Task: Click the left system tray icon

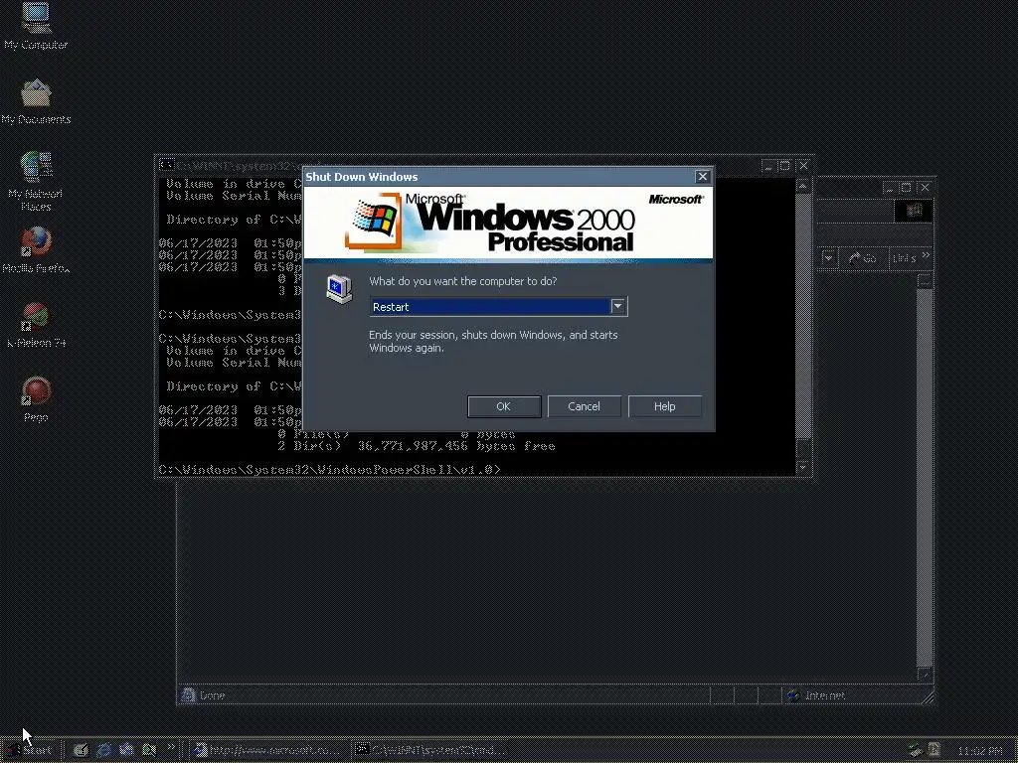Action: [916, 751]
